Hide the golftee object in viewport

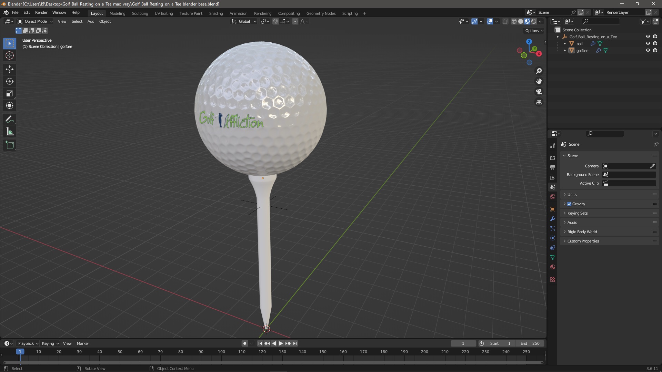point(648,50)
